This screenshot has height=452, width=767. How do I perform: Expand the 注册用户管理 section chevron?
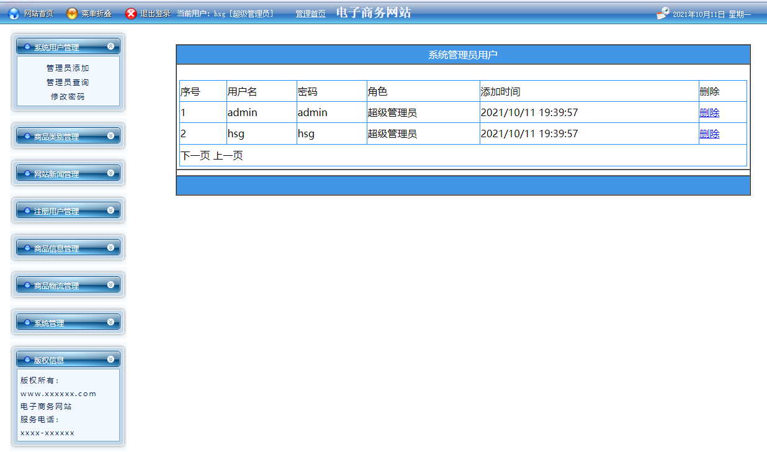click(110, 210)
